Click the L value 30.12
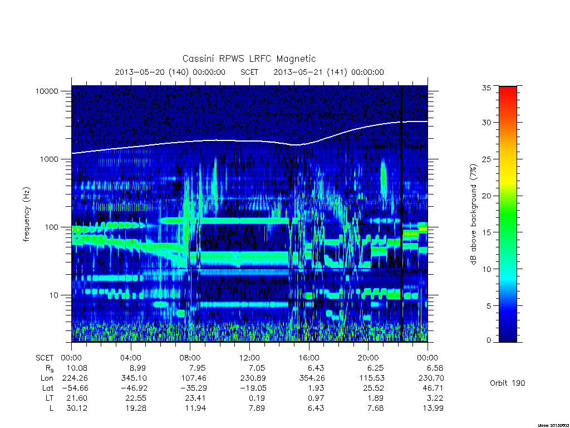Image resolution: width=570 pixels, height=428 pixels. 77,408
